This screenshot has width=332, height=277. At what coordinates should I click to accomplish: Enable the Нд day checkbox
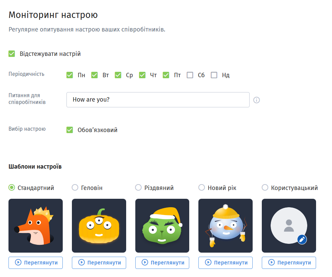214,75
